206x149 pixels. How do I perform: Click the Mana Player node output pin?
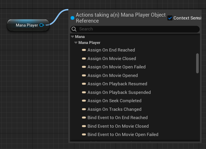coord(42,25)
